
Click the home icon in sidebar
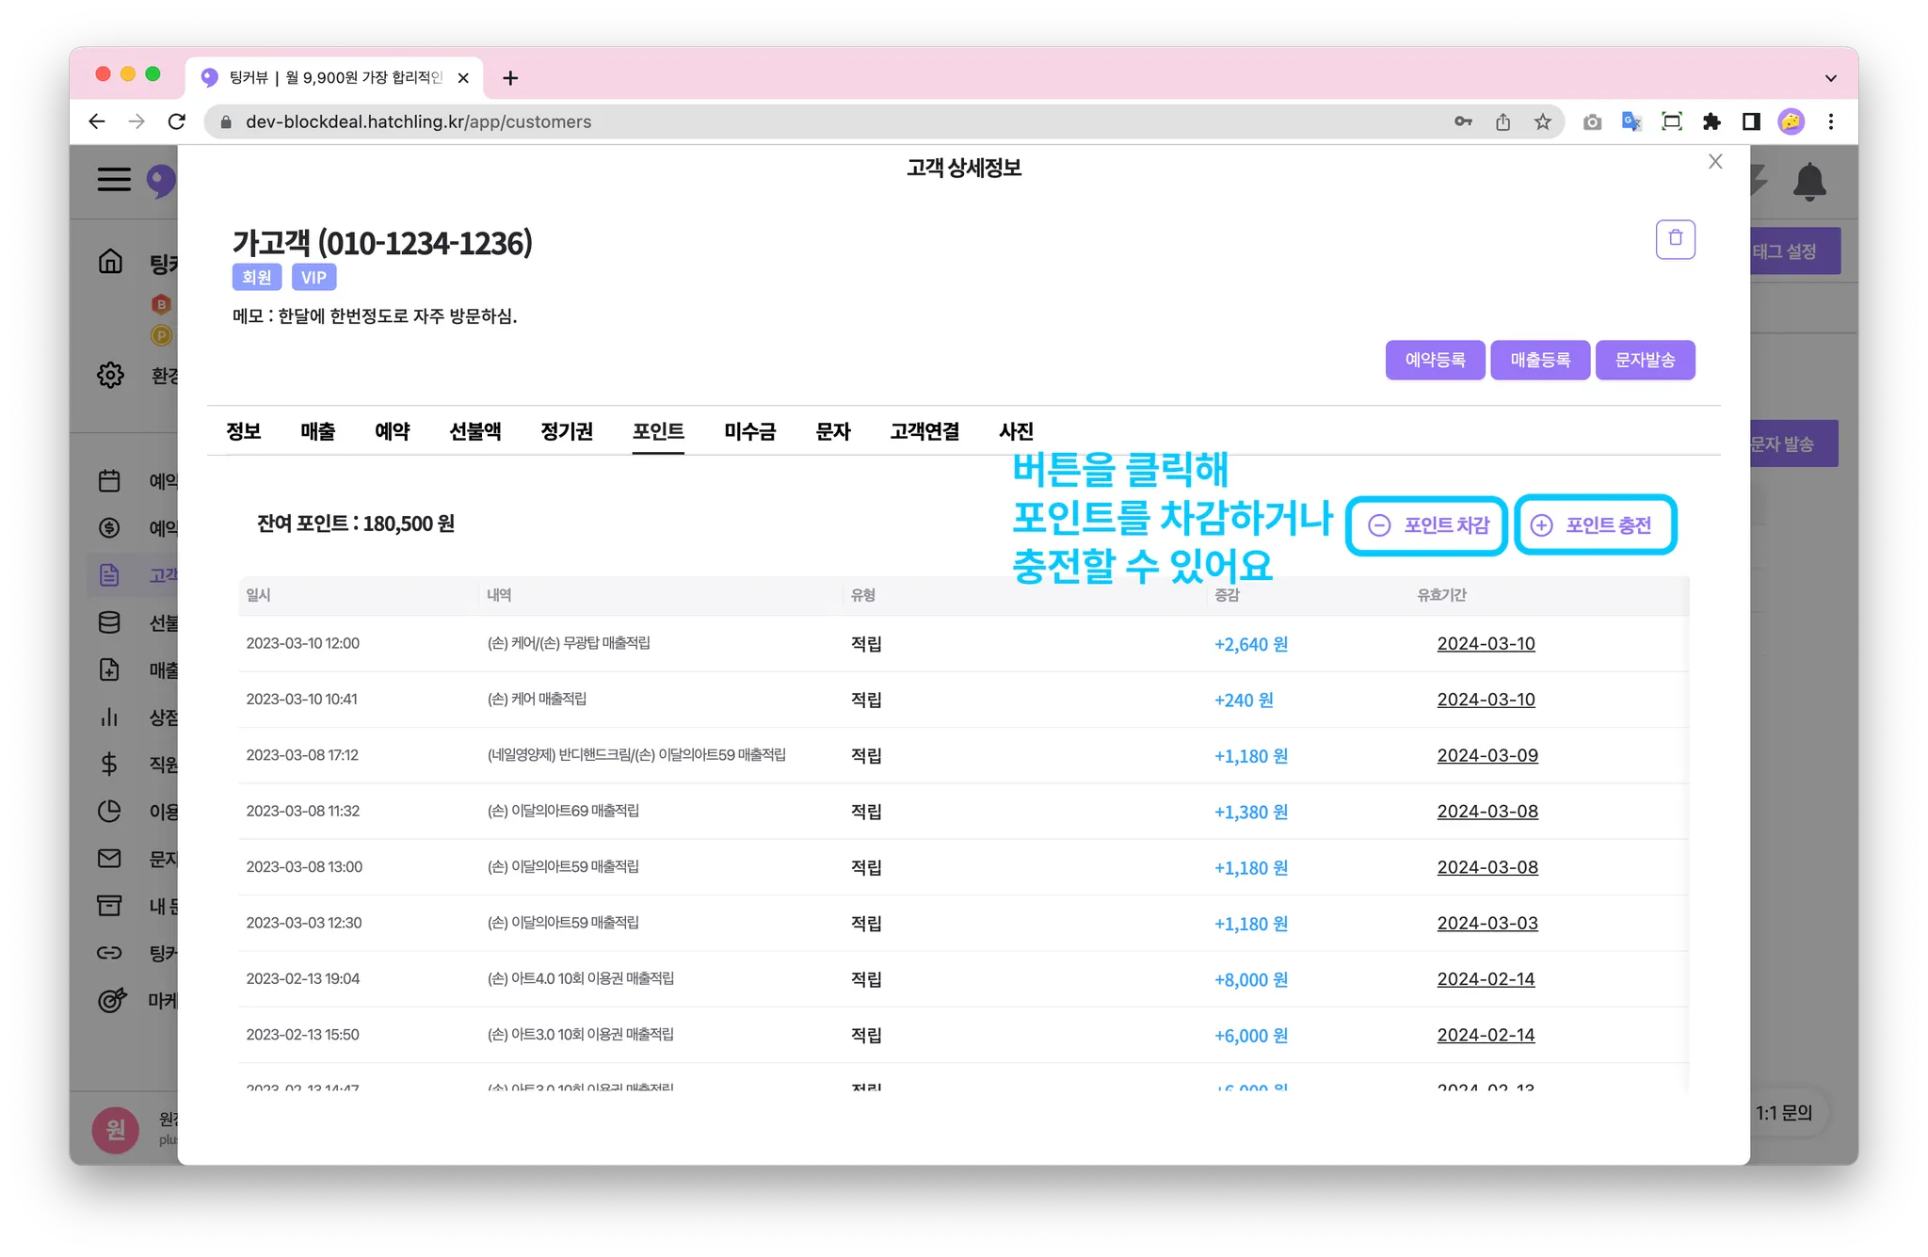[x=110, y=261]
